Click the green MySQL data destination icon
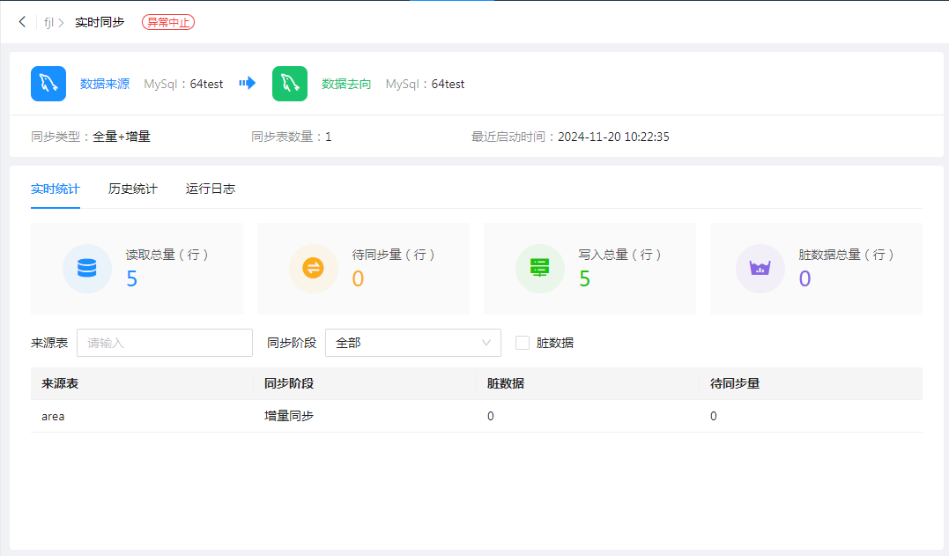 290,84
